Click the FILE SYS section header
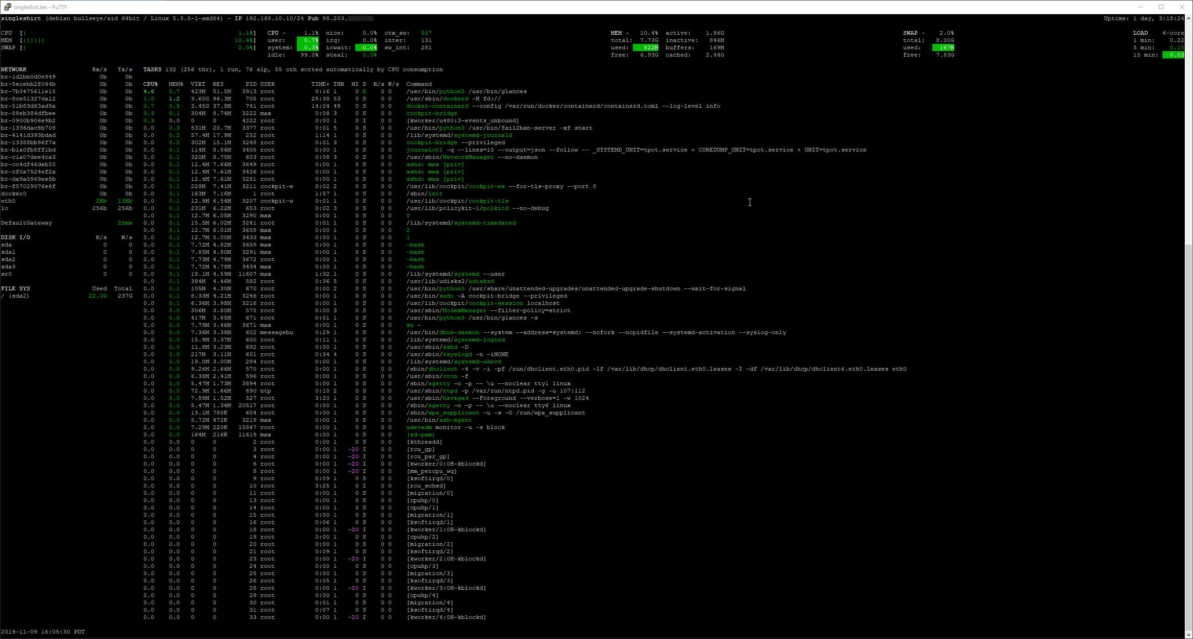The image size is (1193, 639). (x=16, y=288)
